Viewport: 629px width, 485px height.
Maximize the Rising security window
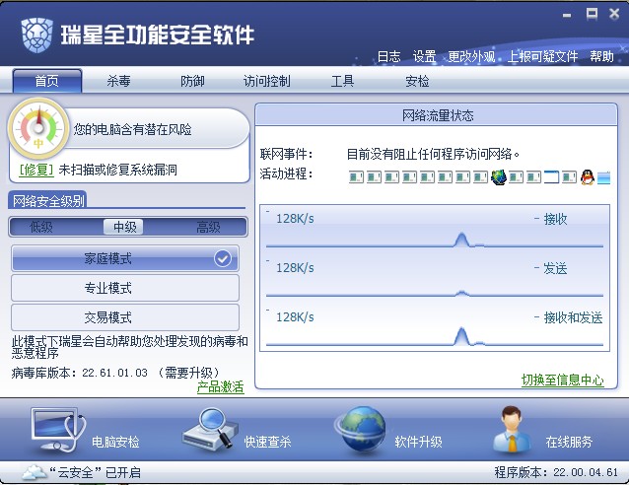pos(592,14)
